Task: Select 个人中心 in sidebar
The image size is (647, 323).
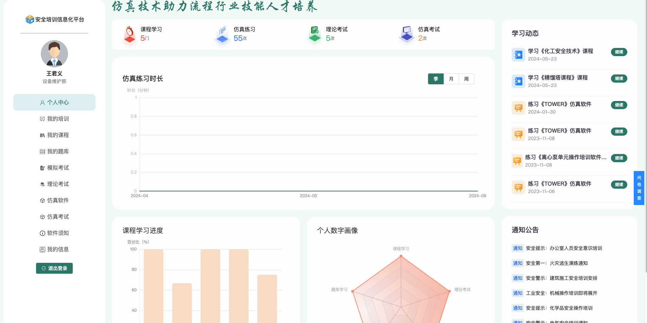Action: coord(54,102)
